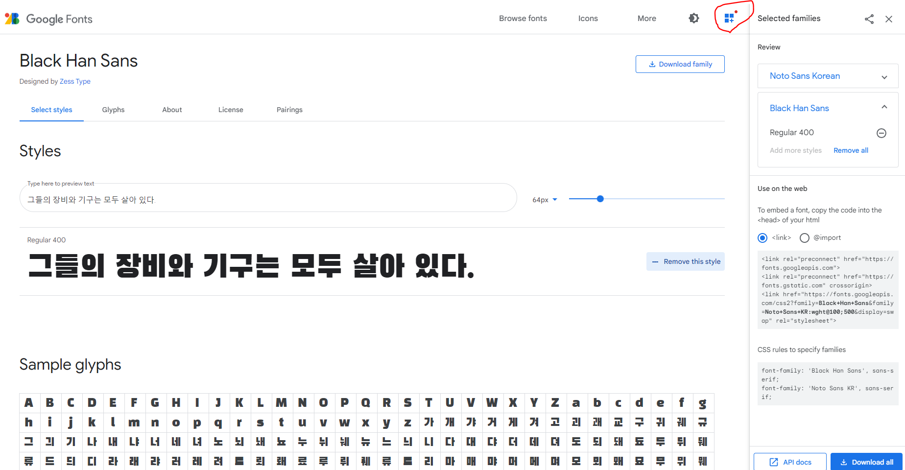The height and width of the screenshot is (470, 905).
Task: Click the Download family button
Action: [x=680, y=64]
